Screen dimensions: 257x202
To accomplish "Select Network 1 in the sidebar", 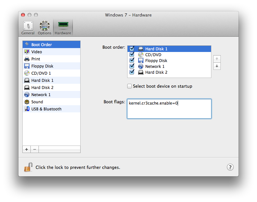I will (x=51, y=95).
